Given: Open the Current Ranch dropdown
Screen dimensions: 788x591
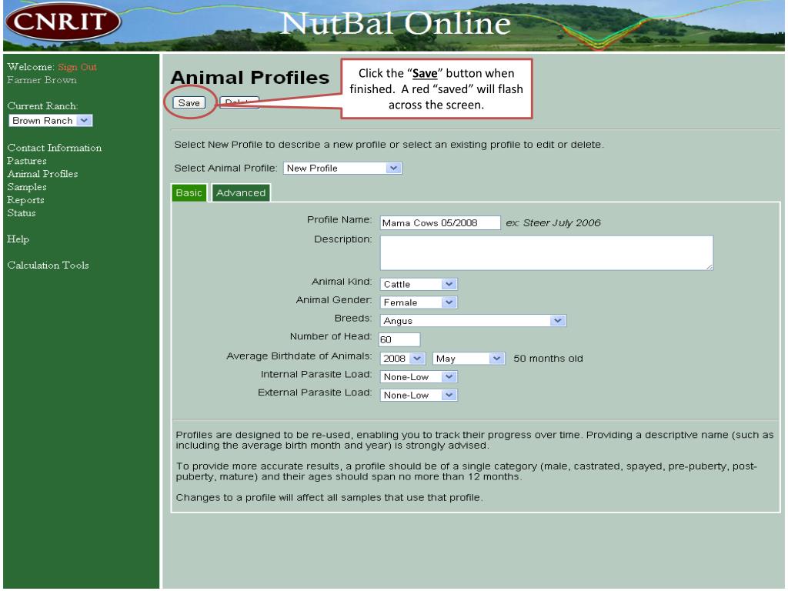Looking at the screenshot, I should [x=50, y=121].
